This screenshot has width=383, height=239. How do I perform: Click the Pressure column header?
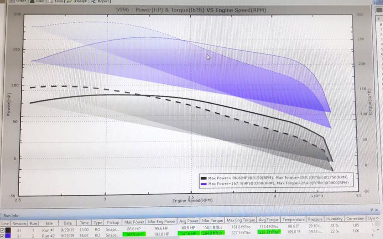315,219
